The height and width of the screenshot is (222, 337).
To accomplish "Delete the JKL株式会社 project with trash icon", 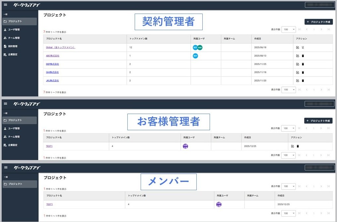I will (x=303, y=81).
